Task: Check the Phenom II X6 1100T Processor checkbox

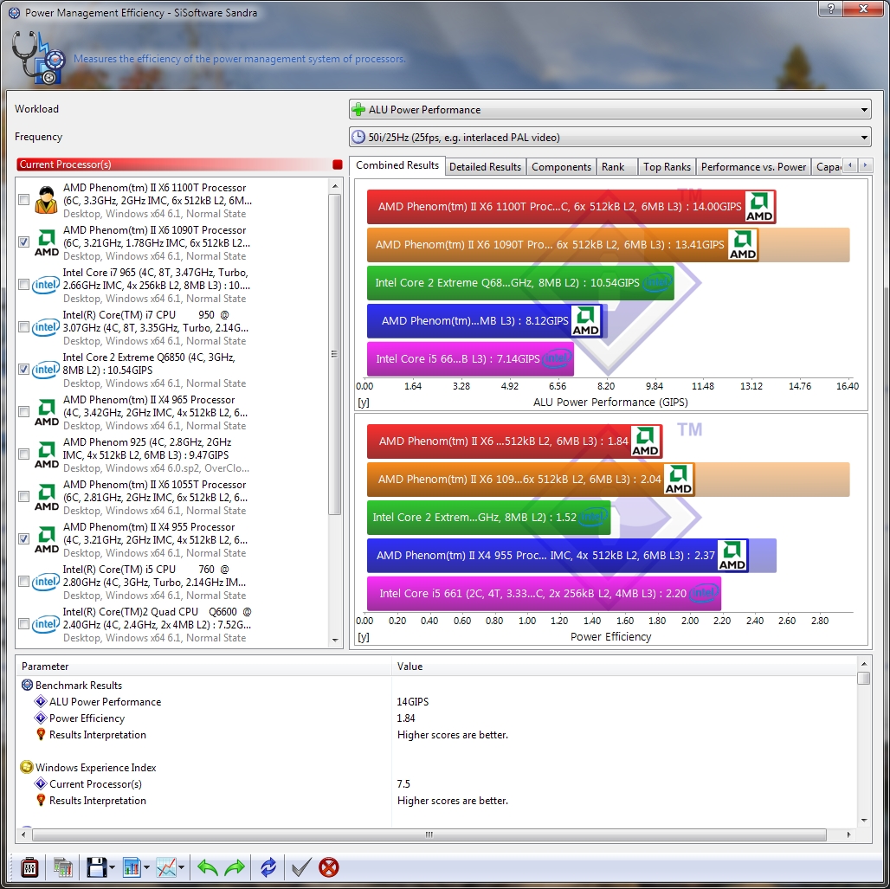Action: pyautogui.click(x=24, y=200)
